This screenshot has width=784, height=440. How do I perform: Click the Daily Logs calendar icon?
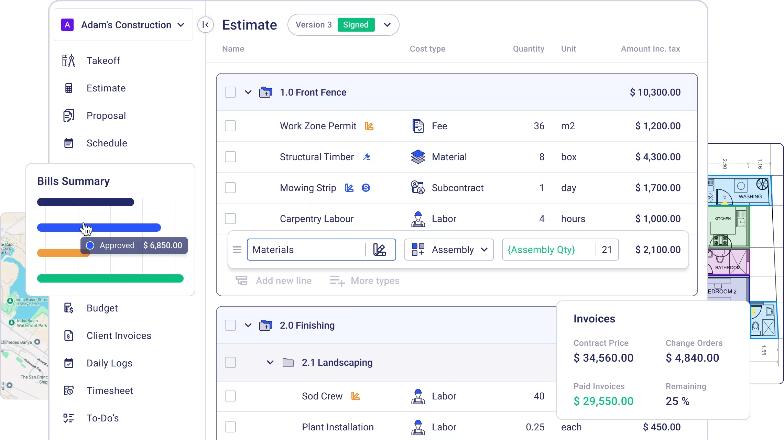69,363
